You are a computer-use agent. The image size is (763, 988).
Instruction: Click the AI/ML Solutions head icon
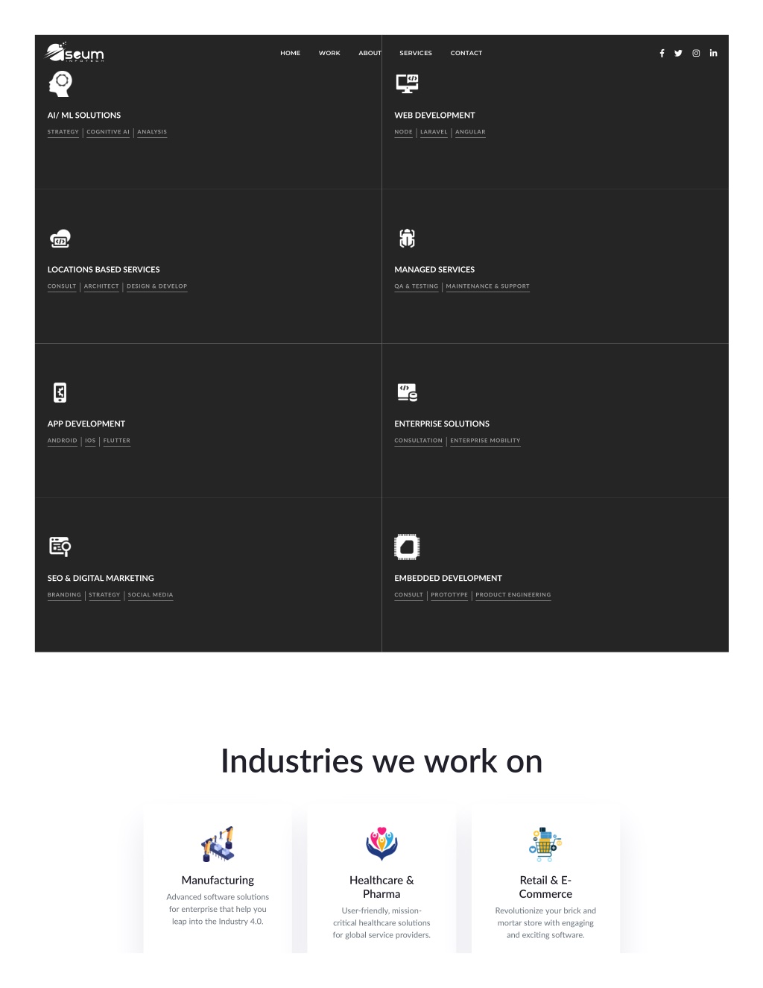[x=60, y=84]
